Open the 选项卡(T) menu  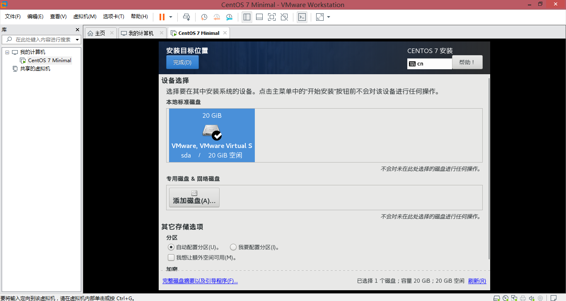pos(114,17)
